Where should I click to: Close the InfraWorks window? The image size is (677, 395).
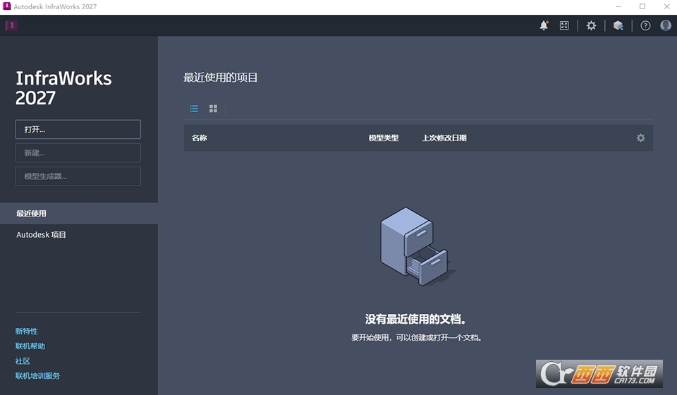click(x=666, y=6)
